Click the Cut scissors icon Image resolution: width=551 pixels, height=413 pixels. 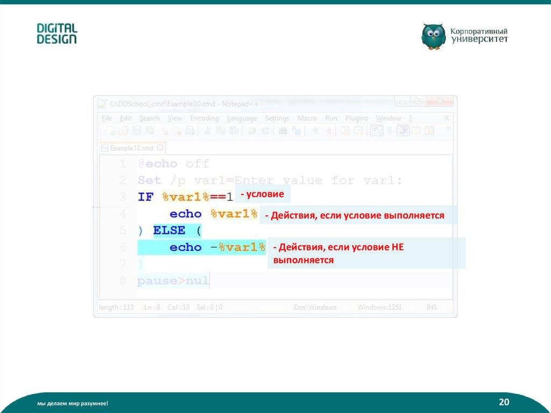pyautogui.click(x=207, y=131)
